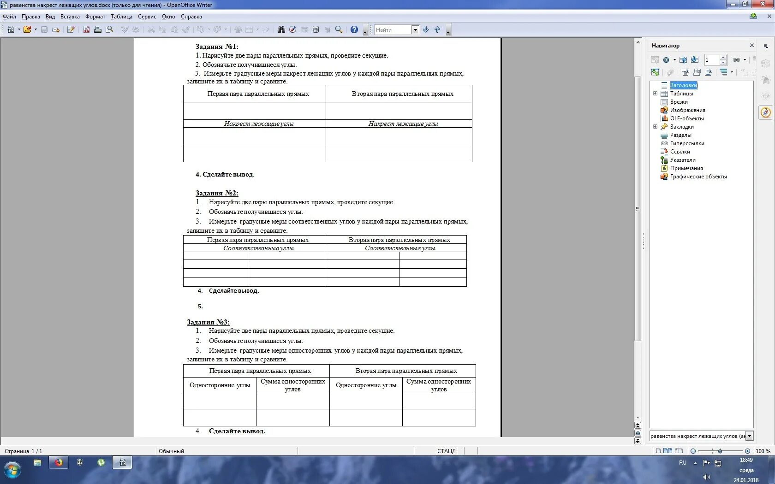
Task: Jump to next page via double-arrow button
Action: point(638,441)
